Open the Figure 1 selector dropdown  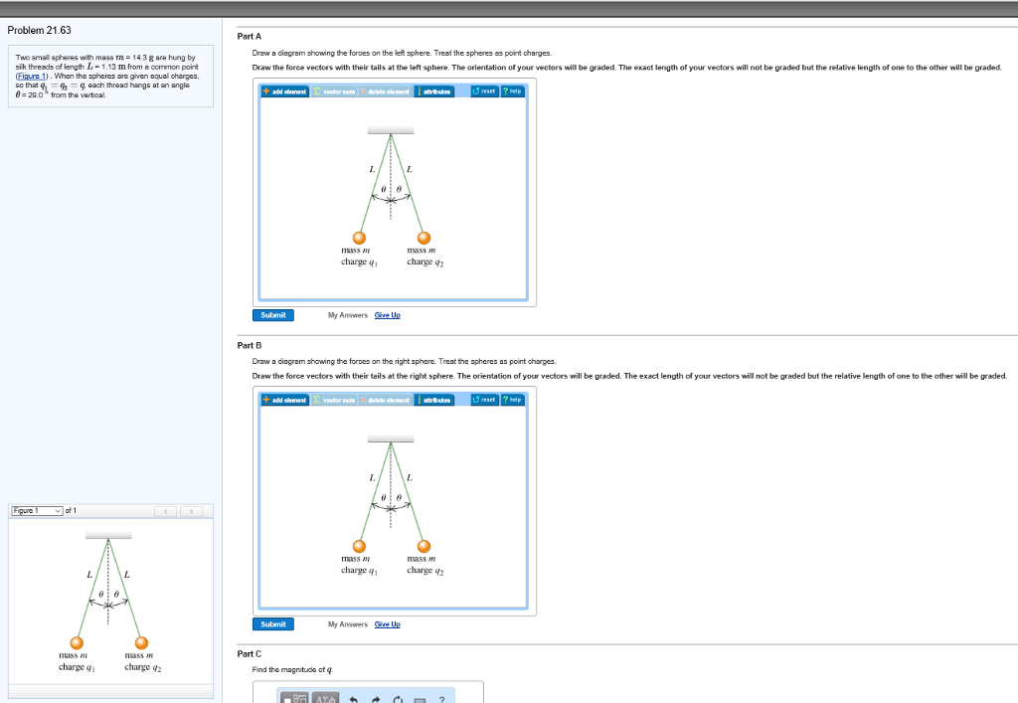37,511
